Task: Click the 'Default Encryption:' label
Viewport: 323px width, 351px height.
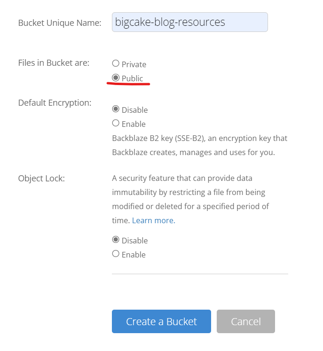Action: pos(55,102)
